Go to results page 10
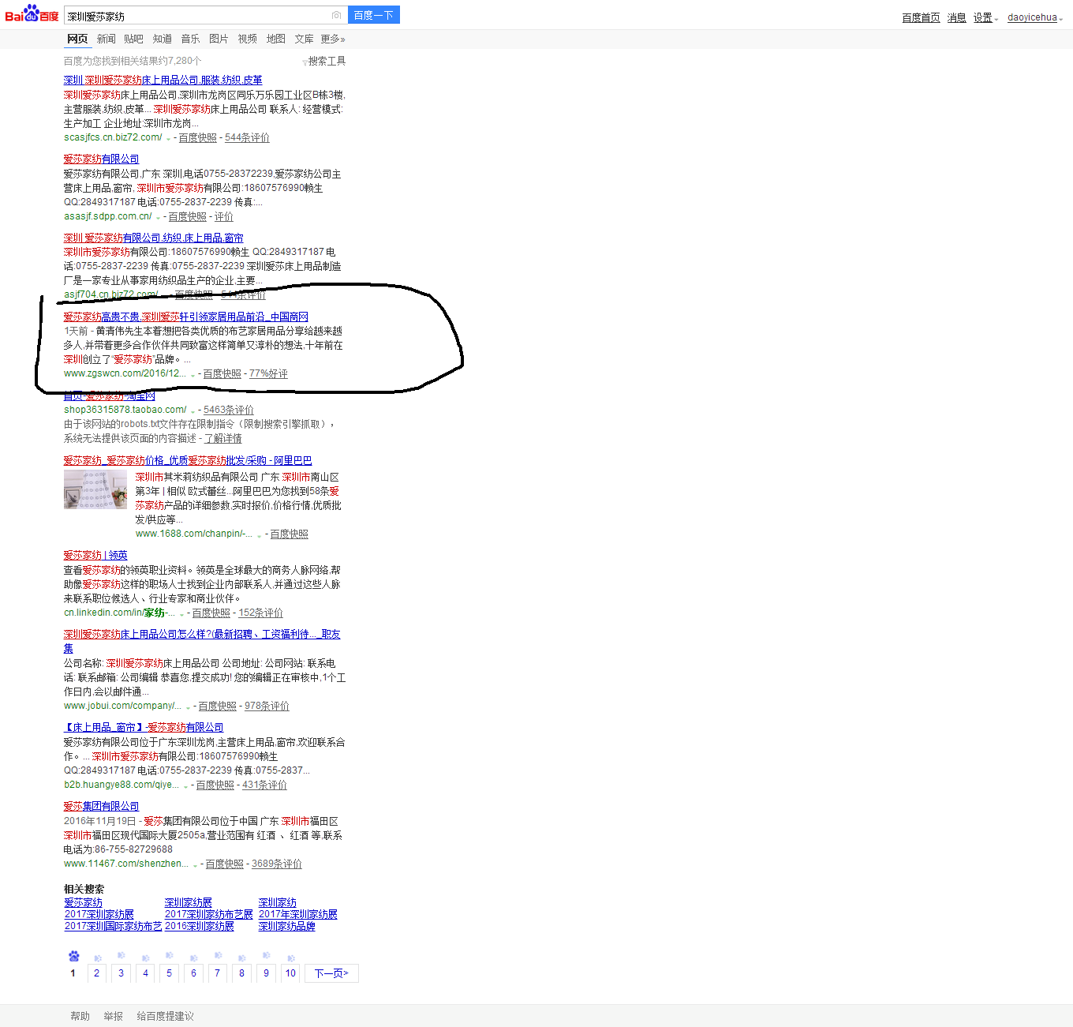1073x1027 pixels. point(290,973)
